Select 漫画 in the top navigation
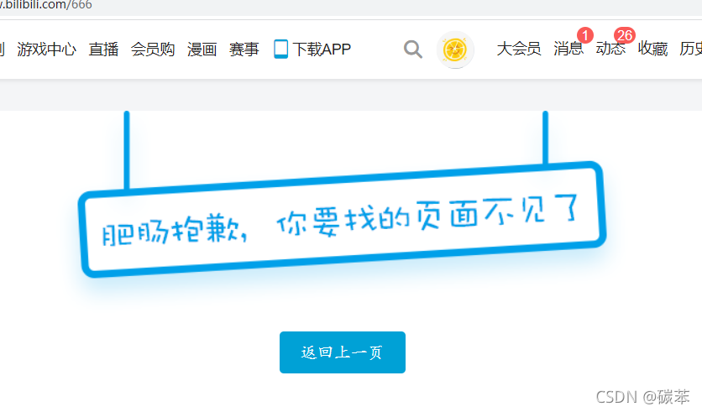Image resolution: width=702 pixels, height=412 pixels. coord(202,49)
